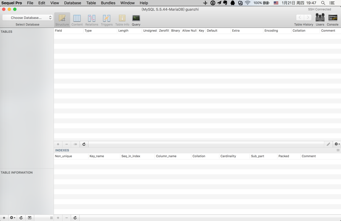341x221 pixels.
Task: Click the sidebar resize handle
Action: (51, 218)
